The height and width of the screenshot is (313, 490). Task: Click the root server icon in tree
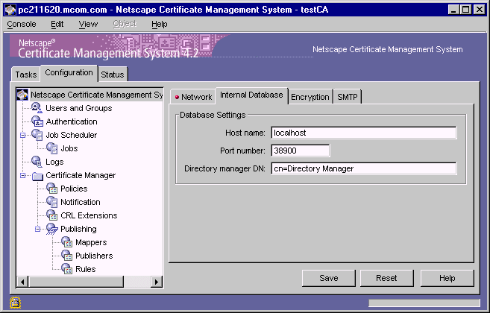[x=22, y=95]
